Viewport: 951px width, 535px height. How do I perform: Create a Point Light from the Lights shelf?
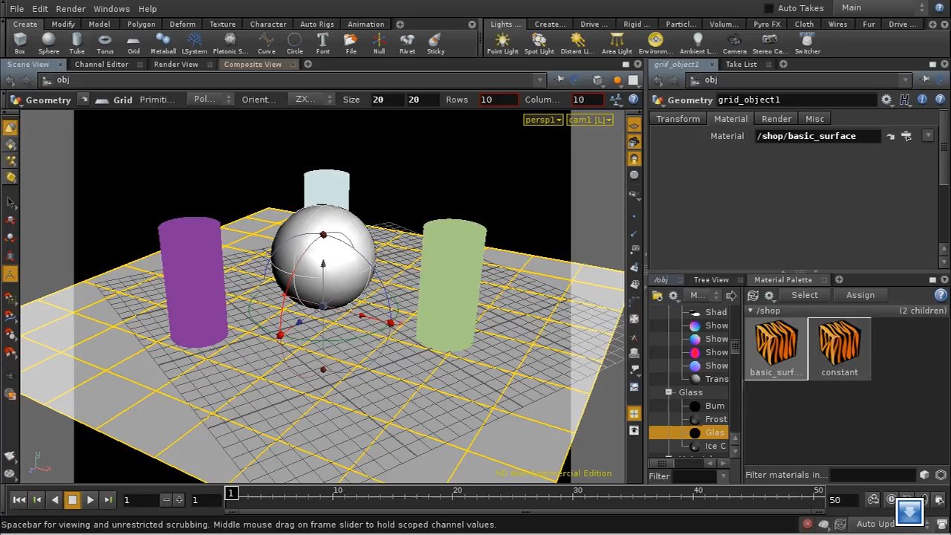(x=502, y=42)
